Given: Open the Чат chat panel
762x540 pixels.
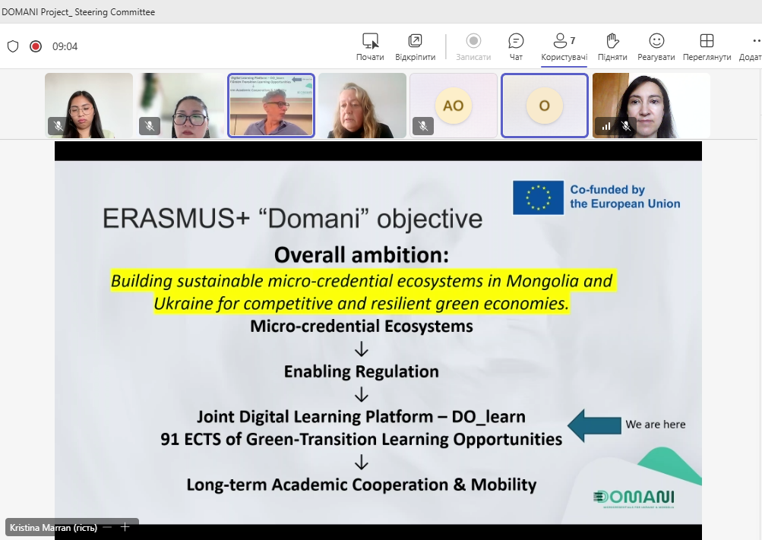Looking at the screenshot, I should (516, 46).
